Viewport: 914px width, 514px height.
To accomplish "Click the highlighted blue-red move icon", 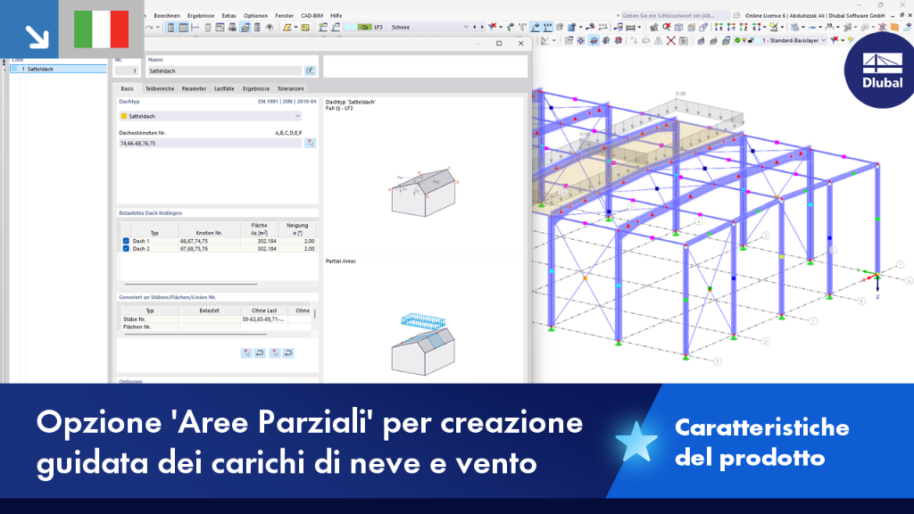I will pyautogui.click(x=594, y=40).
